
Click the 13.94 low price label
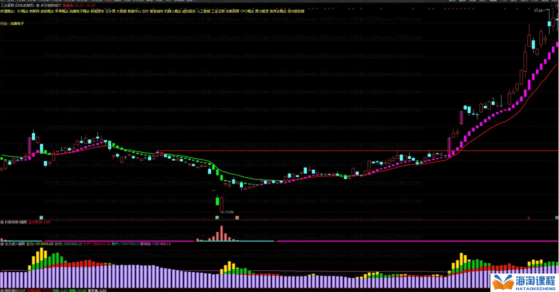point(229,212)
